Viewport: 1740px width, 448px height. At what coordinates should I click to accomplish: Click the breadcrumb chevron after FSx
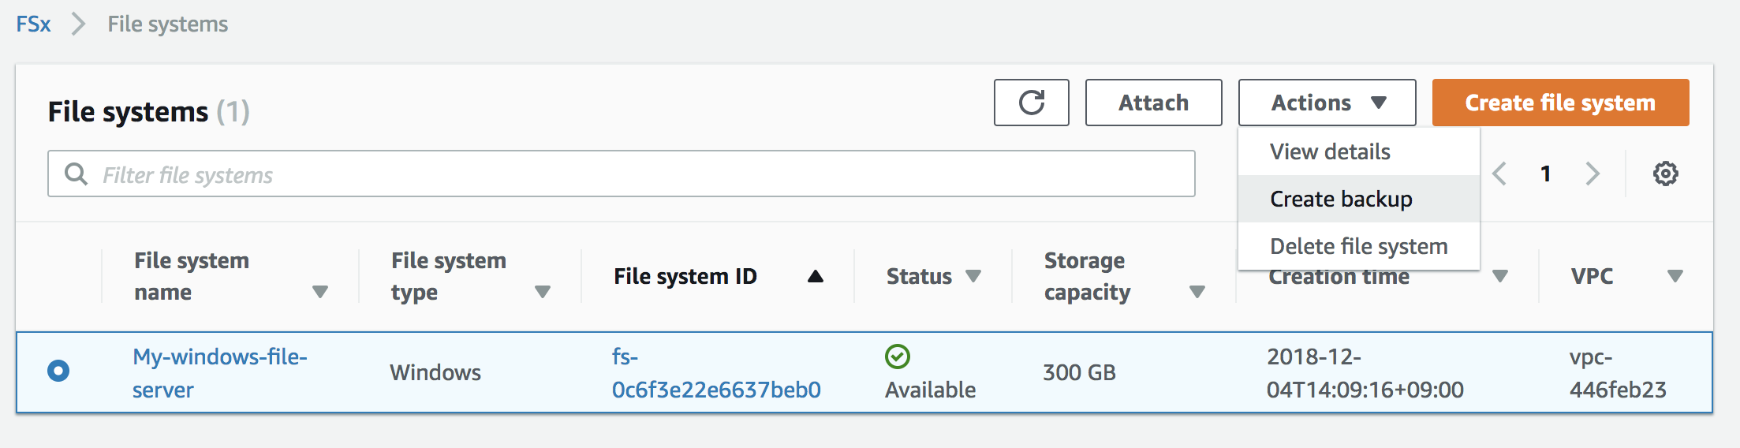tap(78, 24)
